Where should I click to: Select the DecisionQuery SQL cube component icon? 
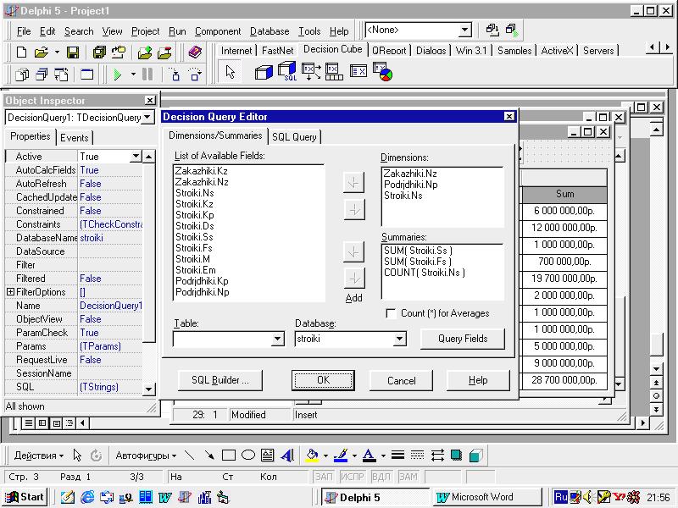(x=287, y=71)
